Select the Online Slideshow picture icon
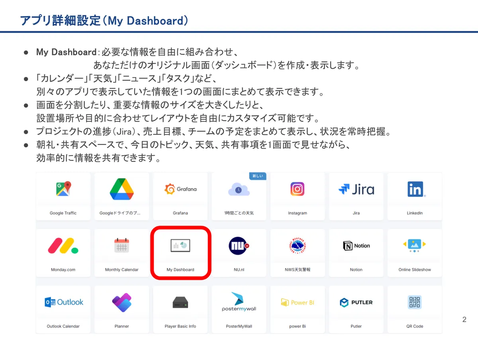The height and width of the screenshot is (338, 478). [415, 246]
